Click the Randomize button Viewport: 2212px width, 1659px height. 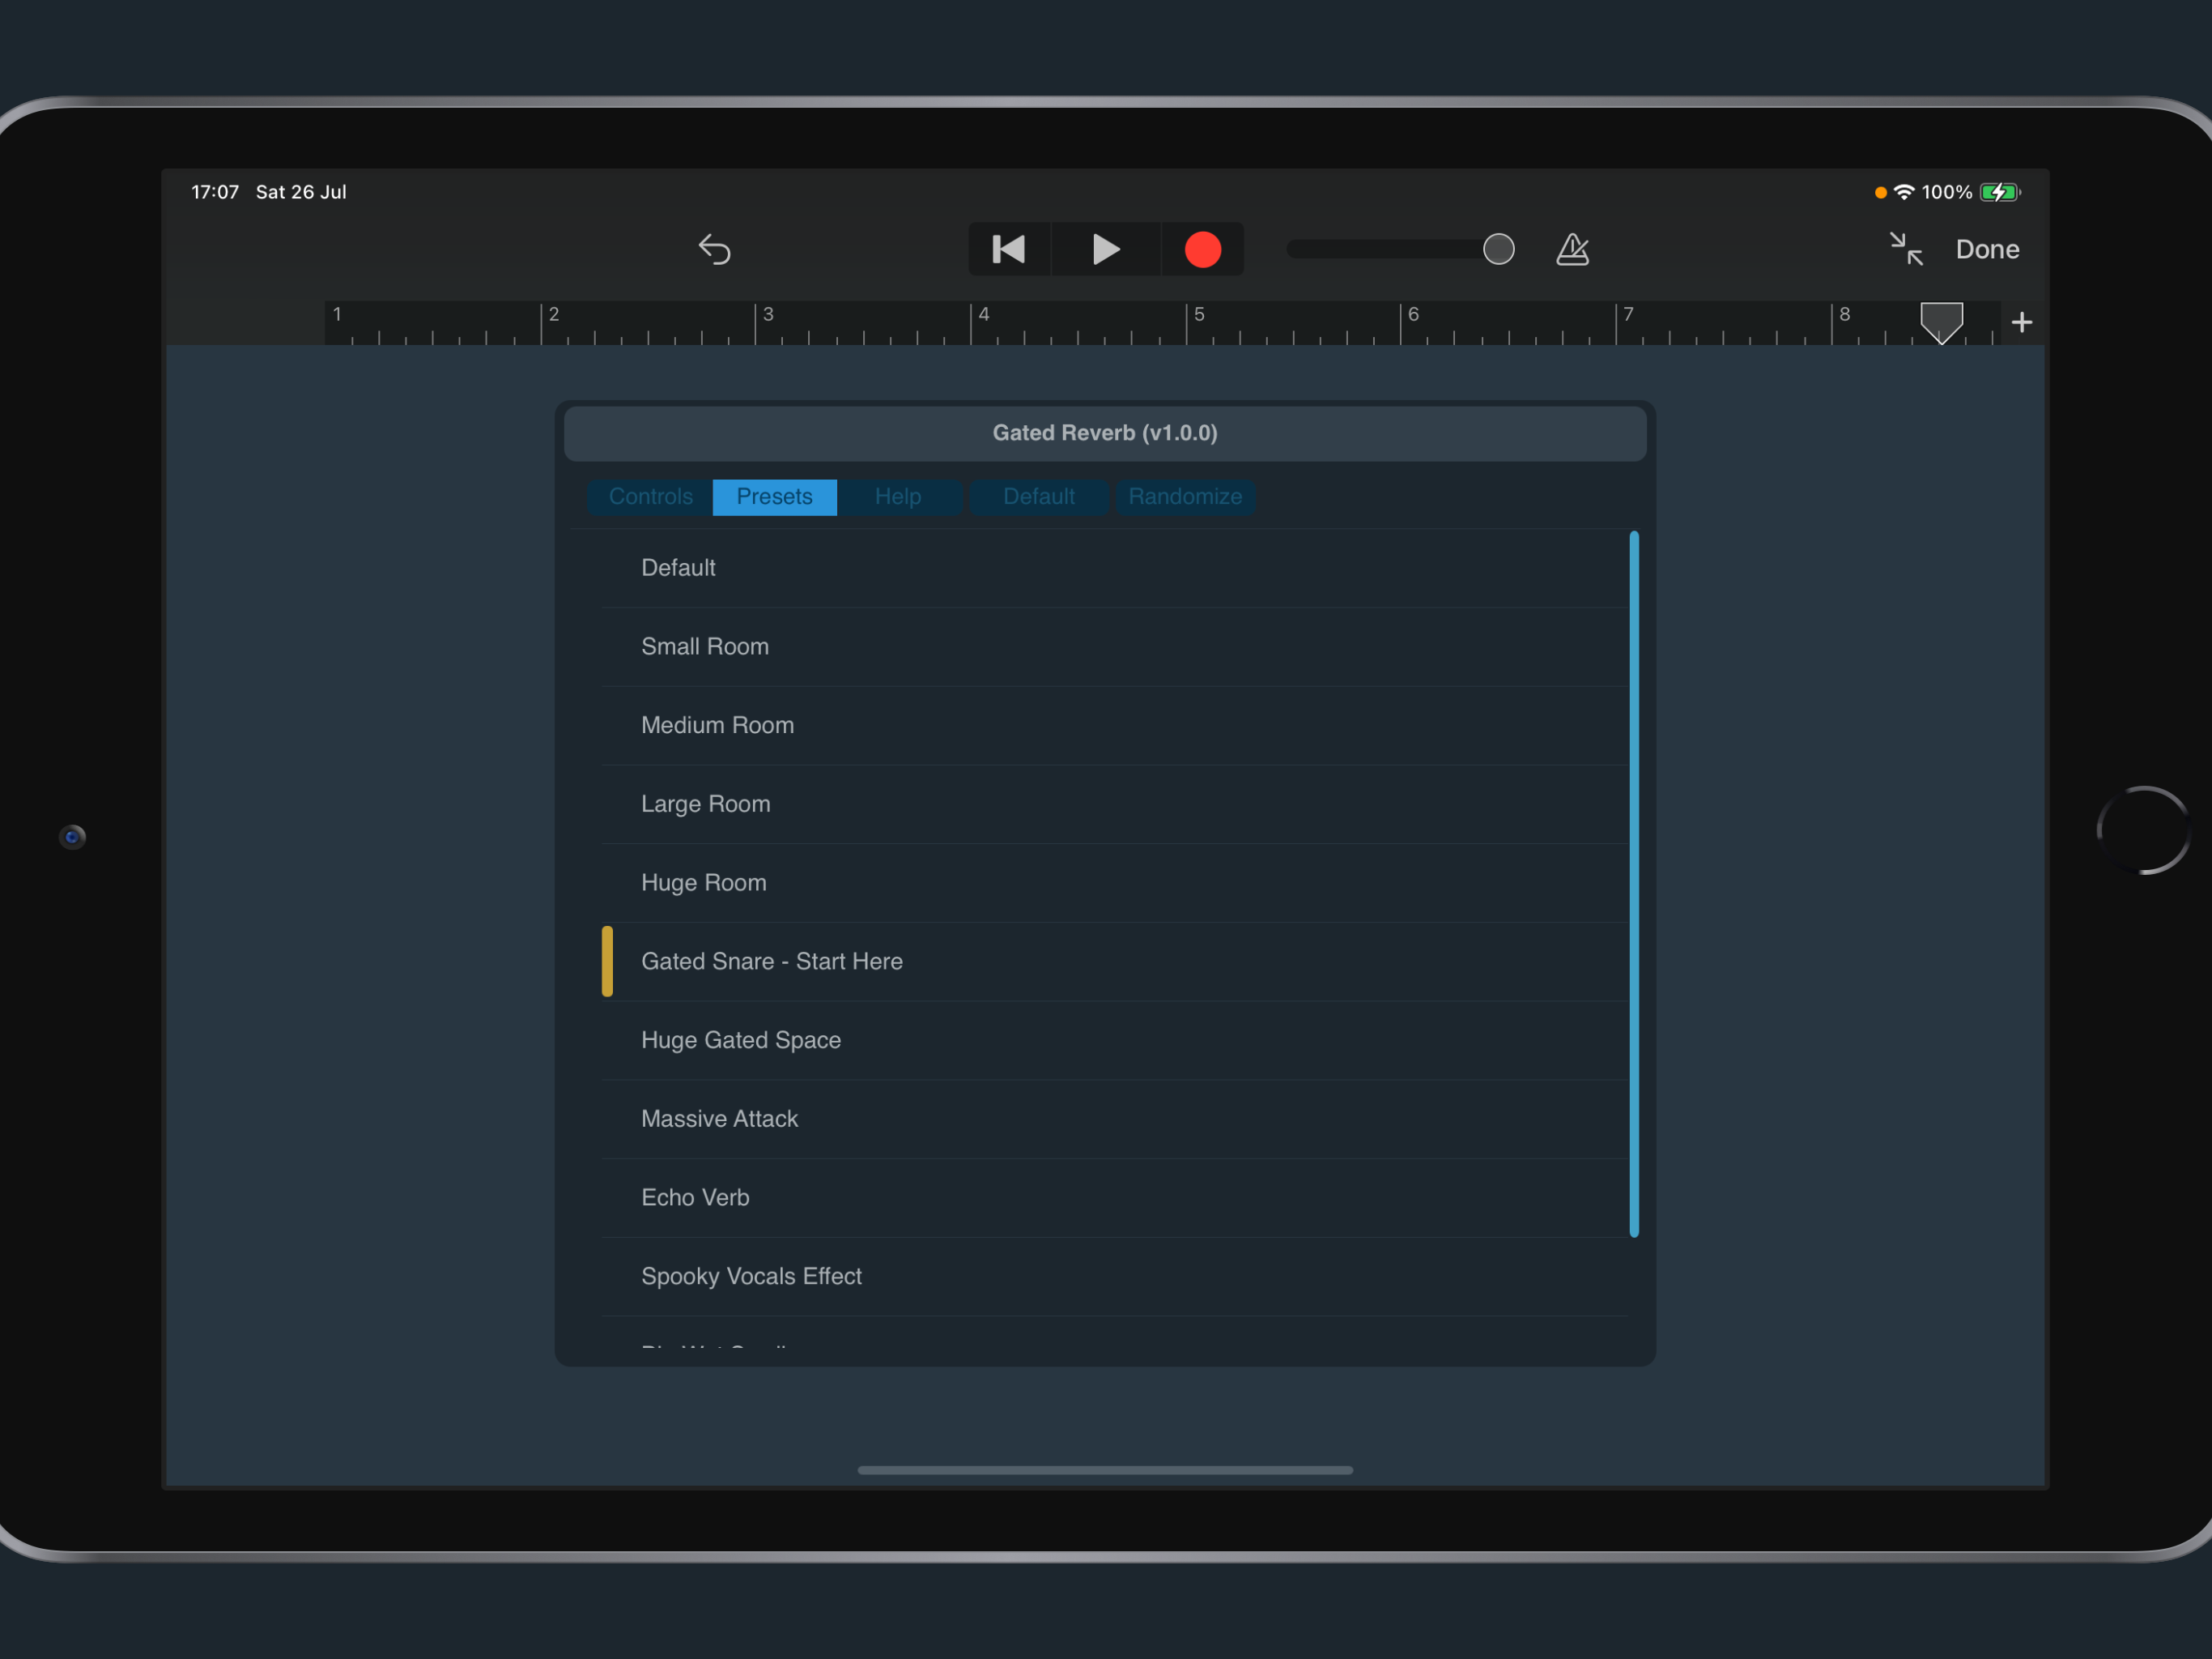[x=1185, y=497]
